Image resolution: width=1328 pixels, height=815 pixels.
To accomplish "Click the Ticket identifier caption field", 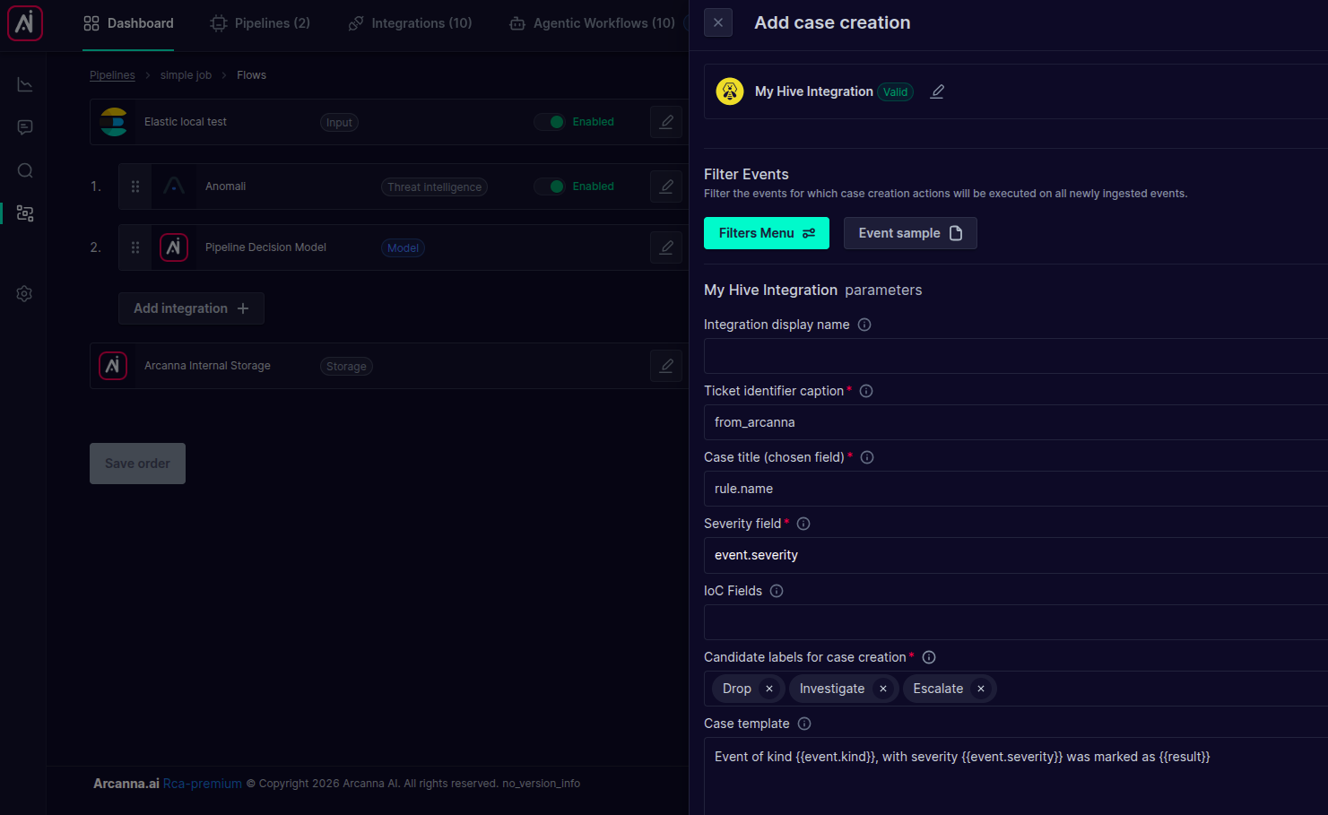I will tap(1015, 422).
